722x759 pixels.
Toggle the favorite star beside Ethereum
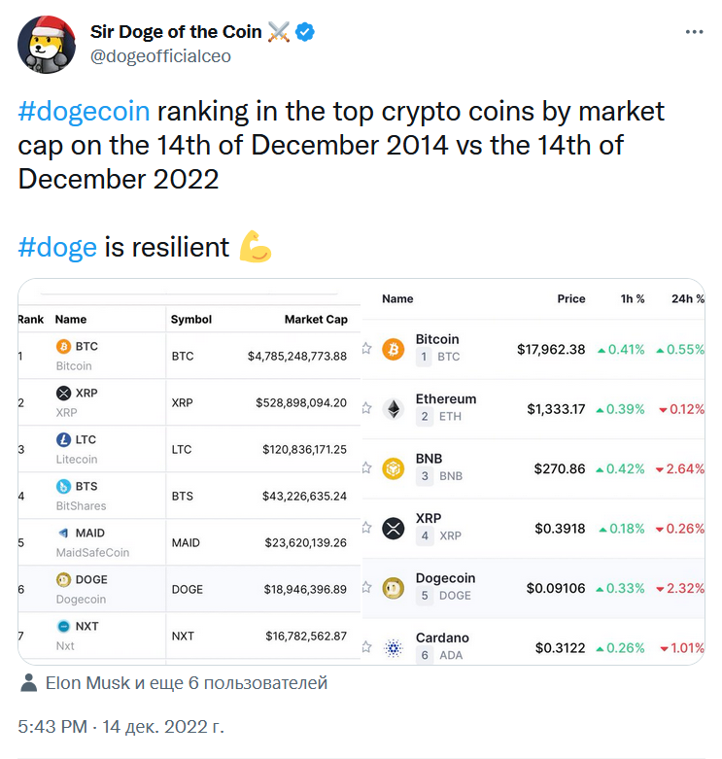(x=366, y=408)
